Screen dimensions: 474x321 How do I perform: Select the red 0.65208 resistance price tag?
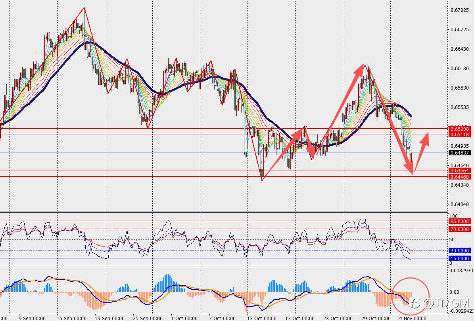point(460,129)
